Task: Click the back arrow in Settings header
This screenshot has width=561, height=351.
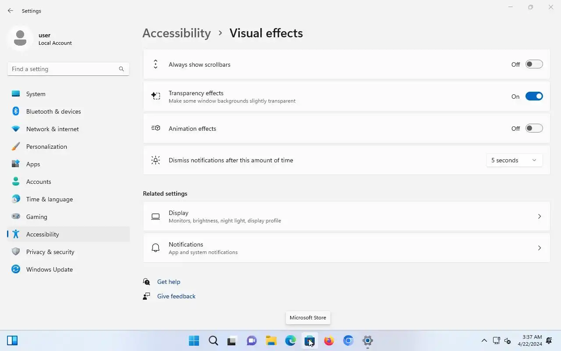Action: click(11, 11)
